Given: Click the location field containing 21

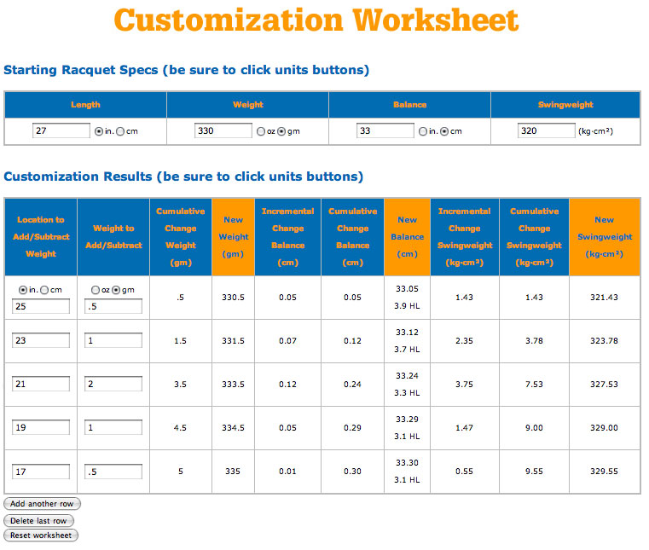Looking at the screenshot, I should pyautogui.click(x=41, y=384).
